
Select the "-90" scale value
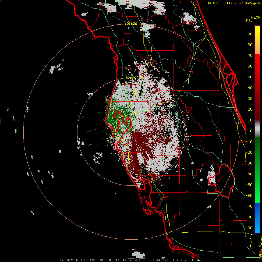249,228
